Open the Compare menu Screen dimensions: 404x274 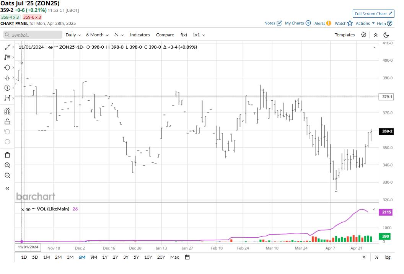click(165, 35)
